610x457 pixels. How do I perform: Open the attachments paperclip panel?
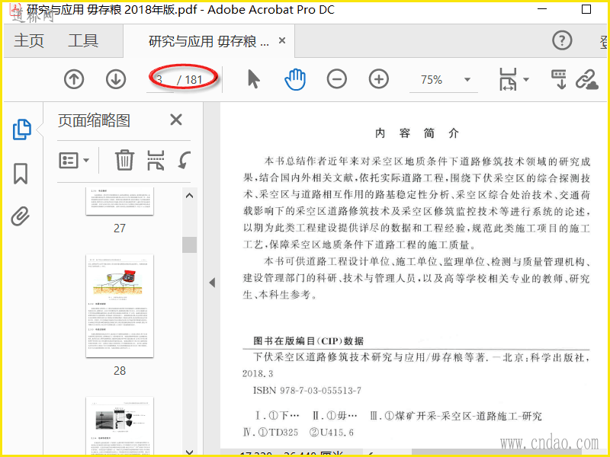21,216
